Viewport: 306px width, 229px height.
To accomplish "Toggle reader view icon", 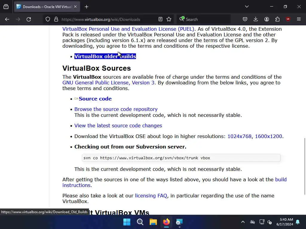I will coord(160,19).
